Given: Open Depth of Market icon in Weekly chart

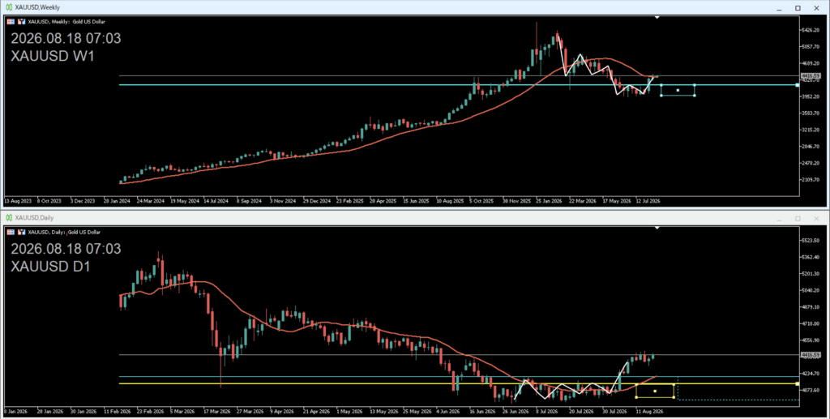Looking at the screenshot, I should point(11,22).
